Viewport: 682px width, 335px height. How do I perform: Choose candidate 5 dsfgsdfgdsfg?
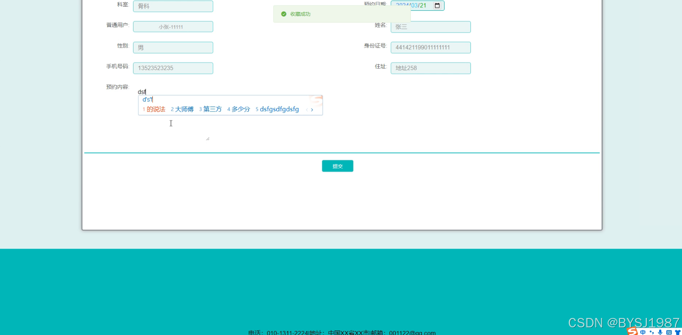[277, 109]
